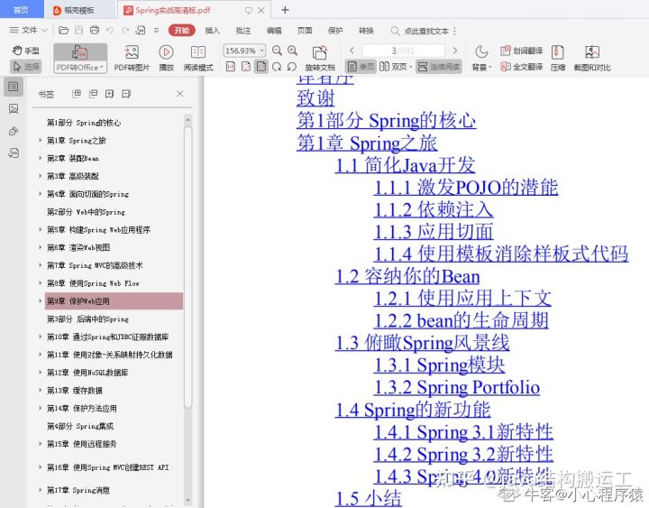Select the Hand tool
The height and width of the screenshot is (508, 649).
tap(25, 51)
